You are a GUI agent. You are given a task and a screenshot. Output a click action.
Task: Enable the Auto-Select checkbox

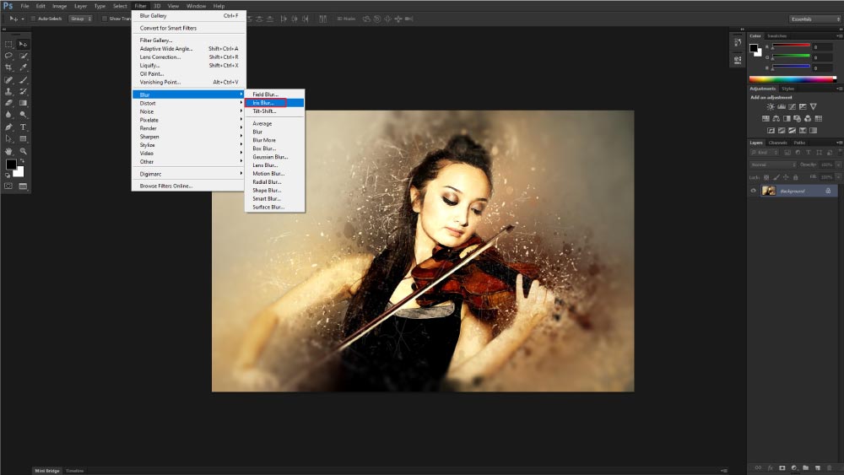pyautogui.click(x=33, y=19)
